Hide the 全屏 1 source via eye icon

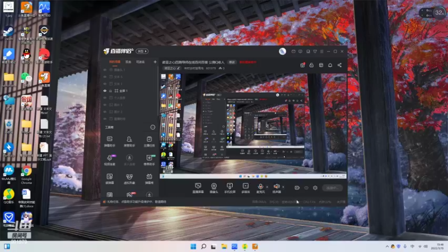(x=105, y=91)
